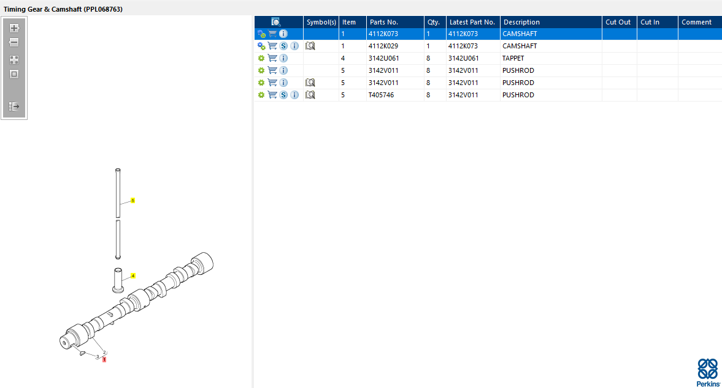Open the S supersession icon for 4112K029

click(x=283, y=46)
